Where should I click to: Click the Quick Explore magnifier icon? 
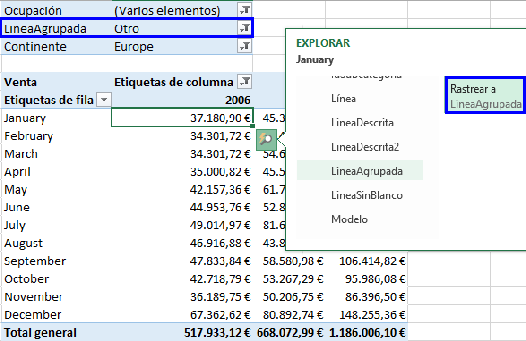point(266,140)
